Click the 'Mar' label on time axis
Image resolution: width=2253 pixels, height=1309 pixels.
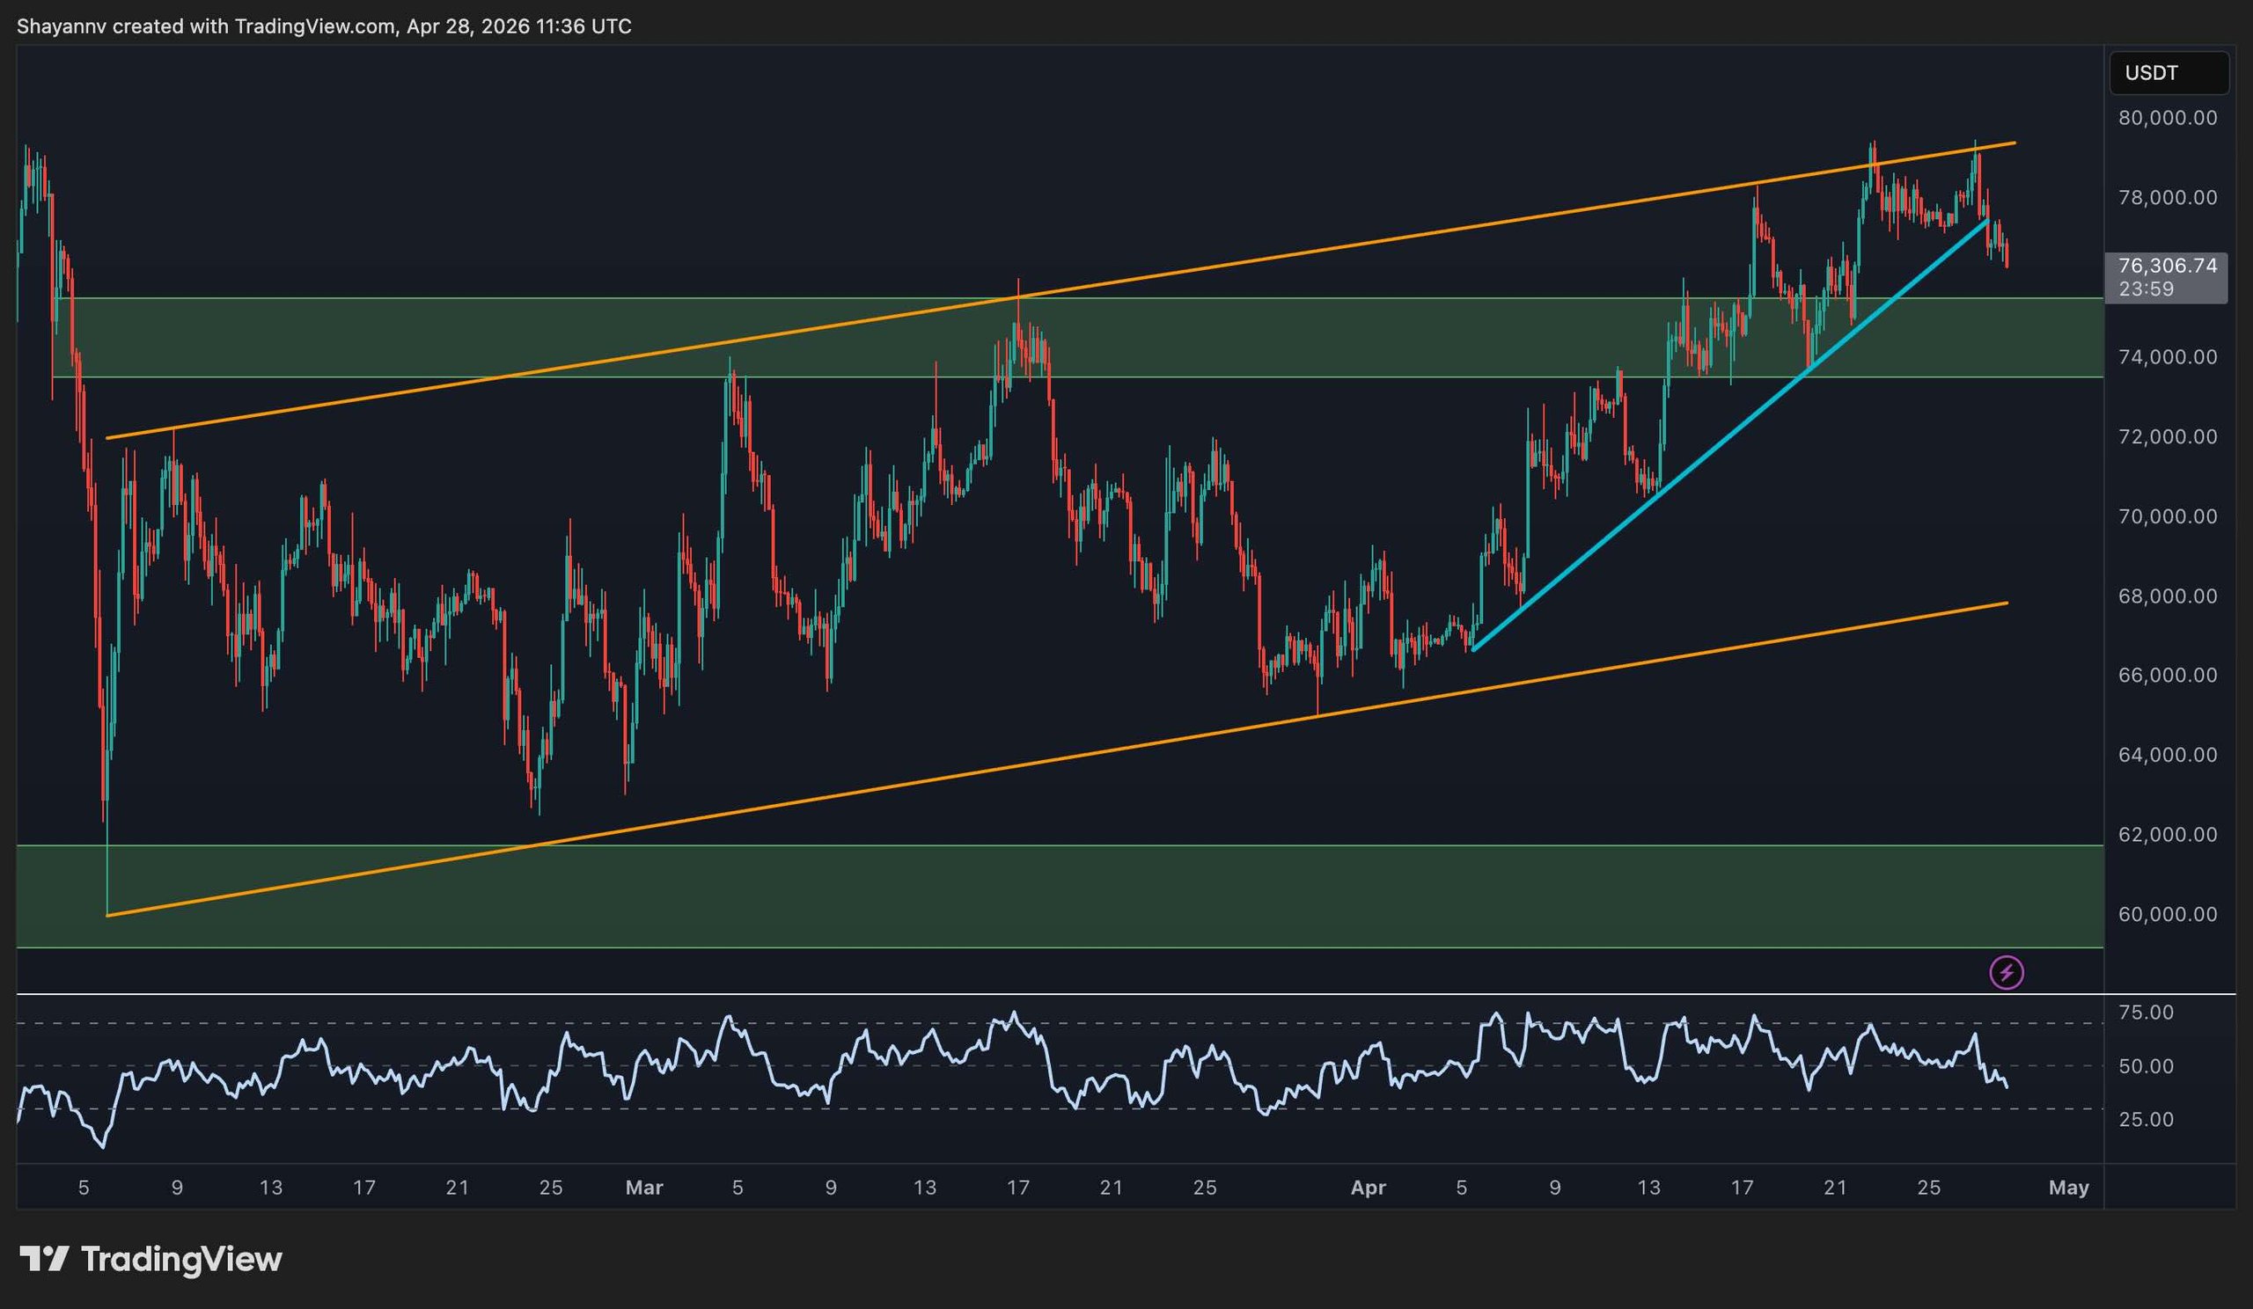click(643, 1188)
